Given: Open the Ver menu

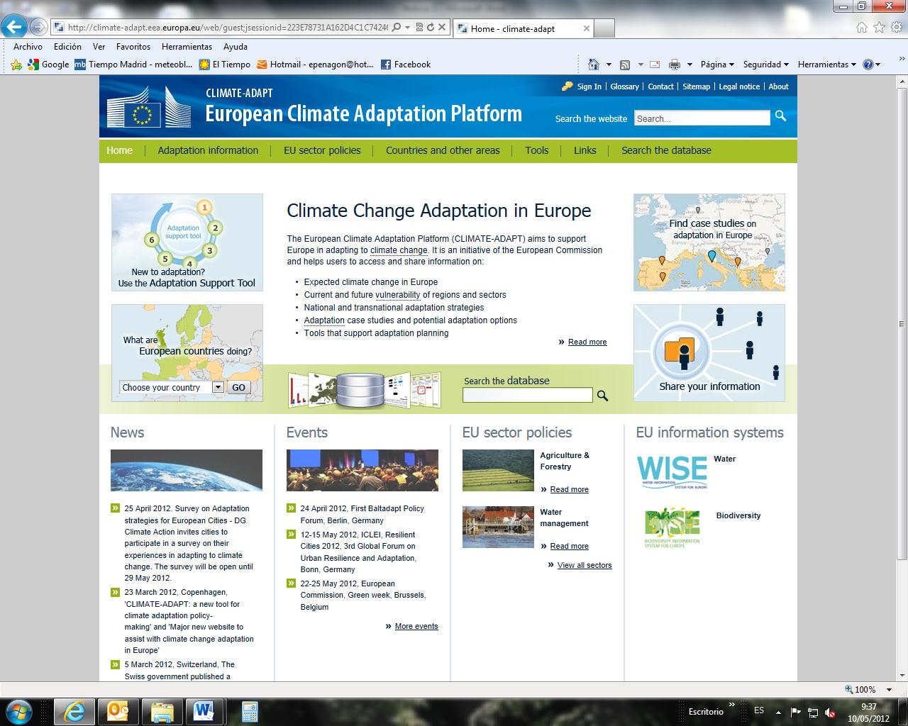Looking at the screenshot, I should (99, 46).
